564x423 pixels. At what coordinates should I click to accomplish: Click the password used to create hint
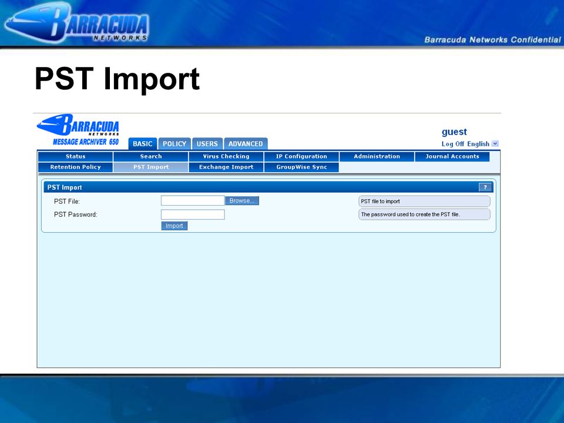coord(424,214)
